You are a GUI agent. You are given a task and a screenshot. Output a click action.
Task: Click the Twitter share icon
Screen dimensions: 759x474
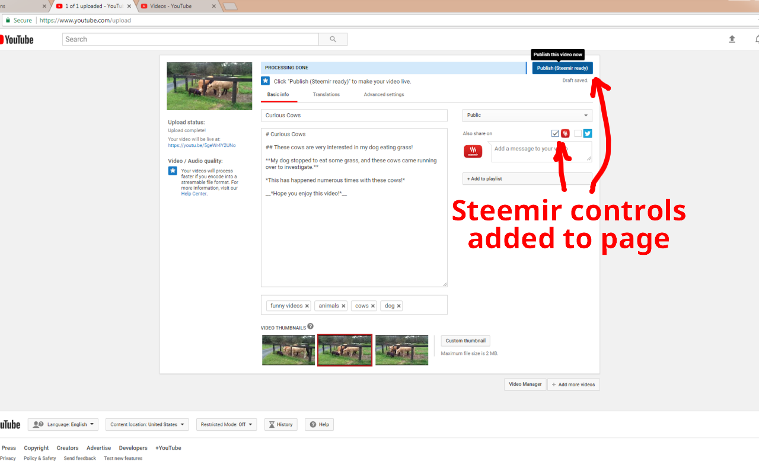pyautogui.click(x=588, y=133)
